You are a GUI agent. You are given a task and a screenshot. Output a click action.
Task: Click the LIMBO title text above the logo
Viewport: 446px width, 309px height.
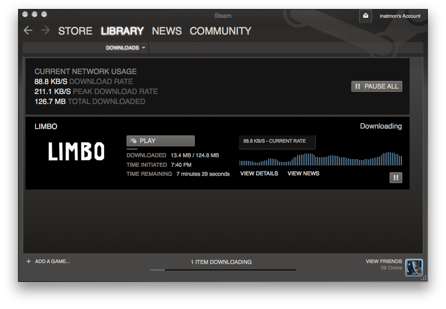(46, 126)
